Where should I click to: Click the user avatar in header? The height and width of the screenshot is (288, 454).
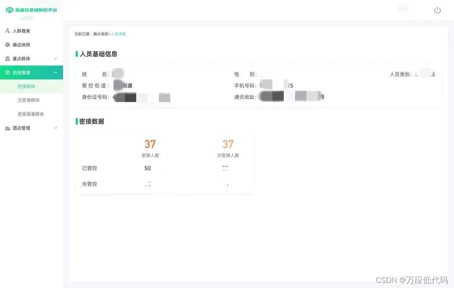click(x=404, y=9)
